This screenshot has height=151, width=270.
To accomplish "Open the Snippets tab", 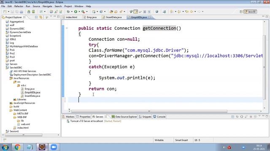I will click(145, 117).
